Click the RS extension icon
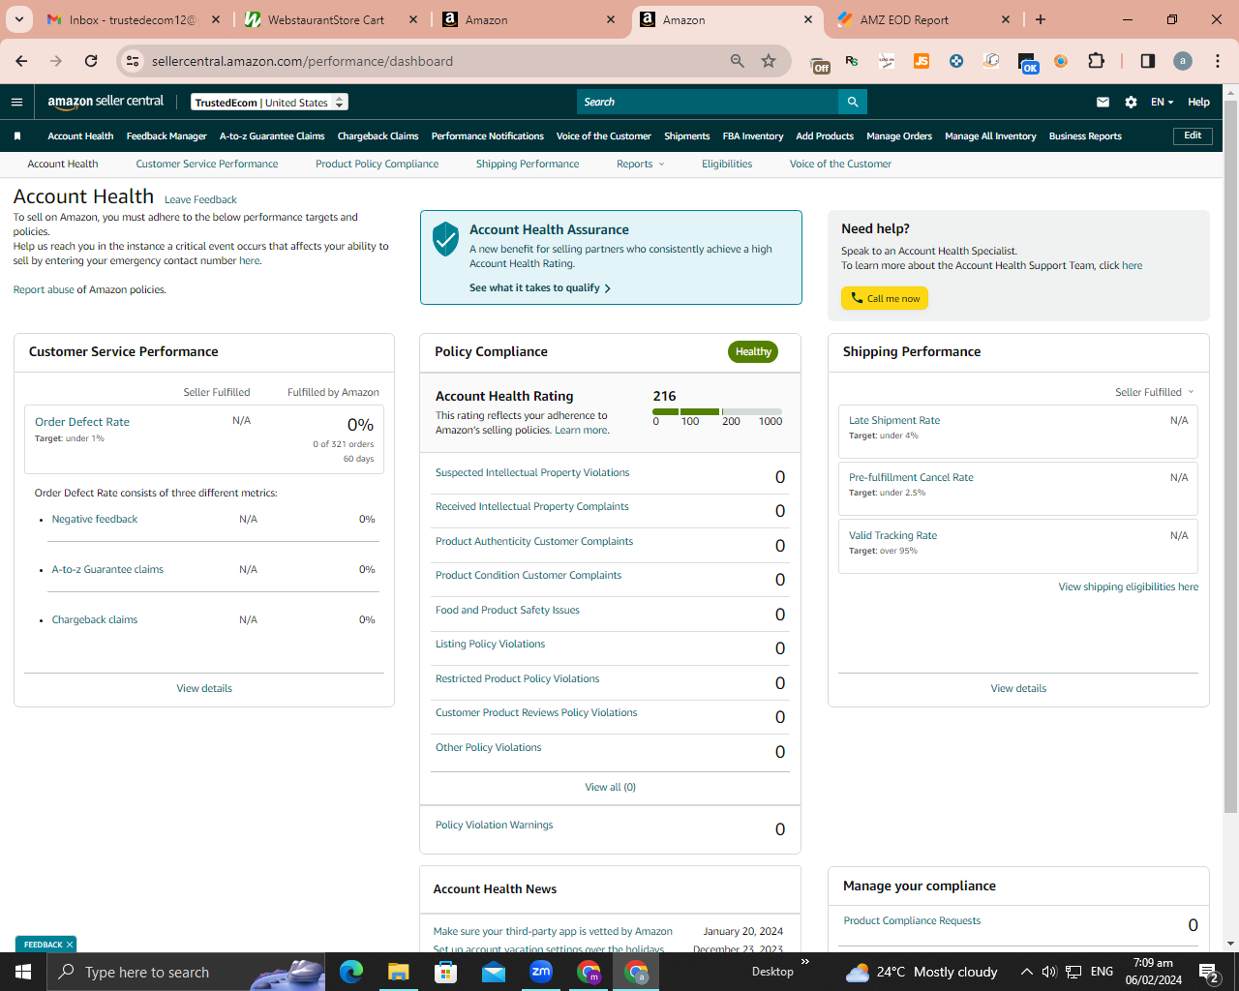Screen dimensions: 1239x991 coord(852,61)
